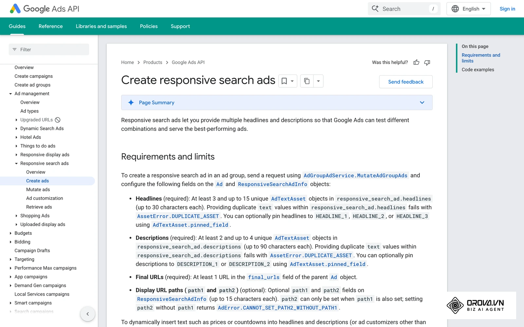The image size is (524, 327).
Task: Open the English language dropdown
Action: pos(469,9)
